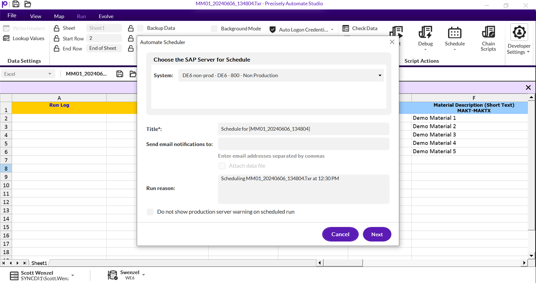Click the Run reason text area
The image size is (536, 283).
[304, 189]
